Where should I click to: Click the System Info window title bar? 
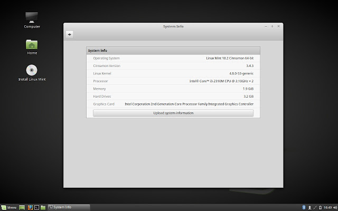coord(173,26)
